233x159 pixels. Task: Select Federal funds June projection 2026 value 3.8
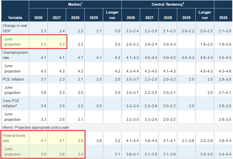(x=43, y=154)
